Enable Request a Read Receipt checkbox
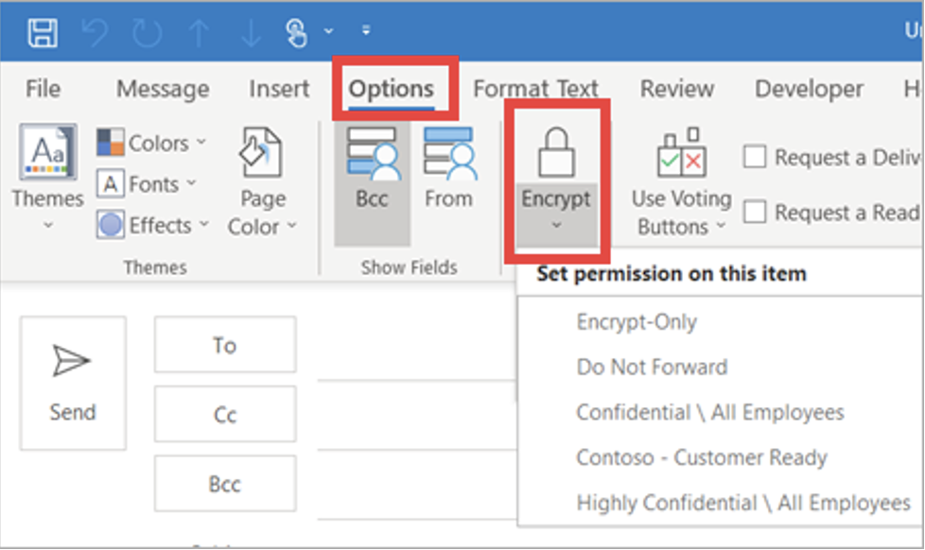 (754, 212)
